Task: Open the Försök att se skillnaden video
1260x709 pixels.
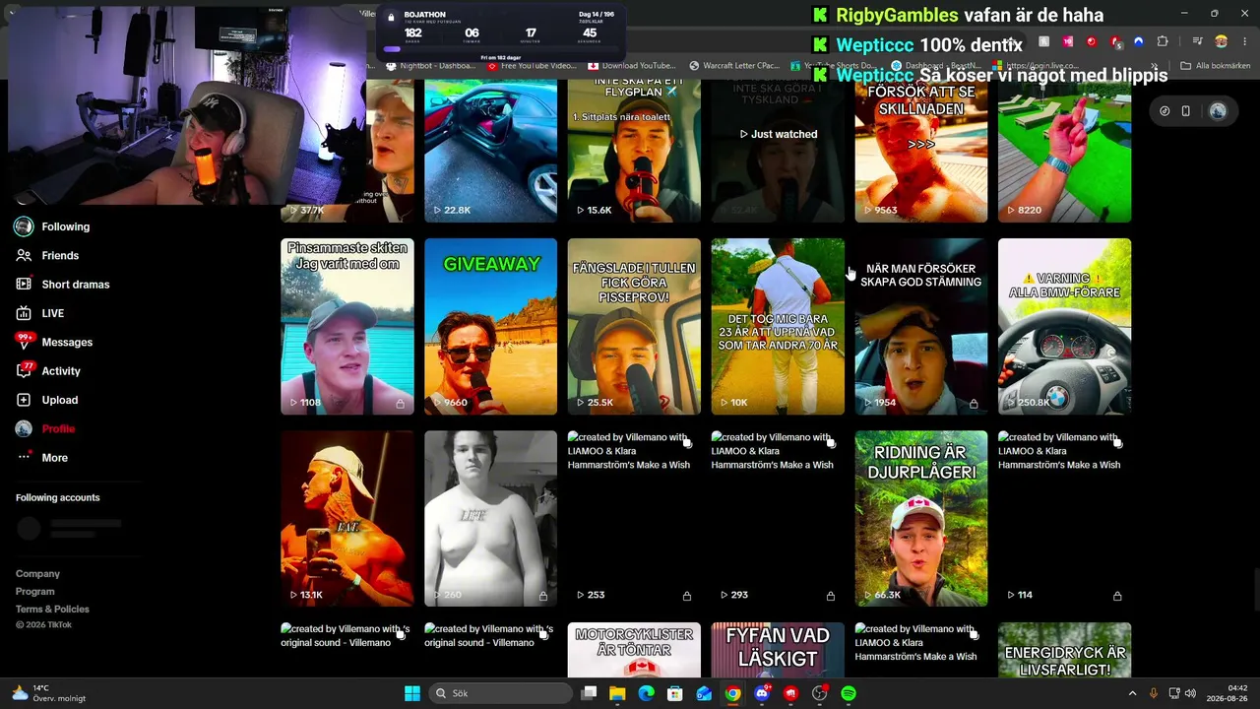Action: (920, 151)
